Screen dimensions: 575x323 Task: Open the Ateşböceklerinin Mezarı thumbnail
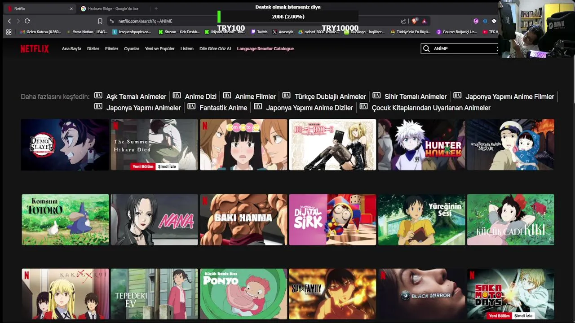[x=510, y=144]
